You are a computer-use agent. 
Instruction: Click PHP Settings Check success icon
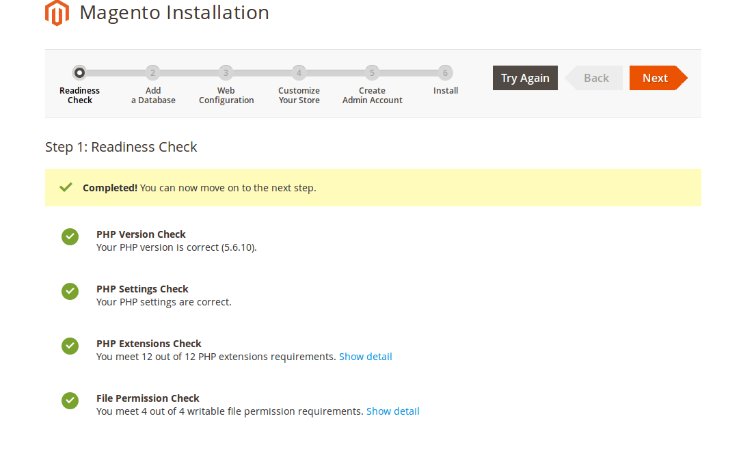coord(70,291)
